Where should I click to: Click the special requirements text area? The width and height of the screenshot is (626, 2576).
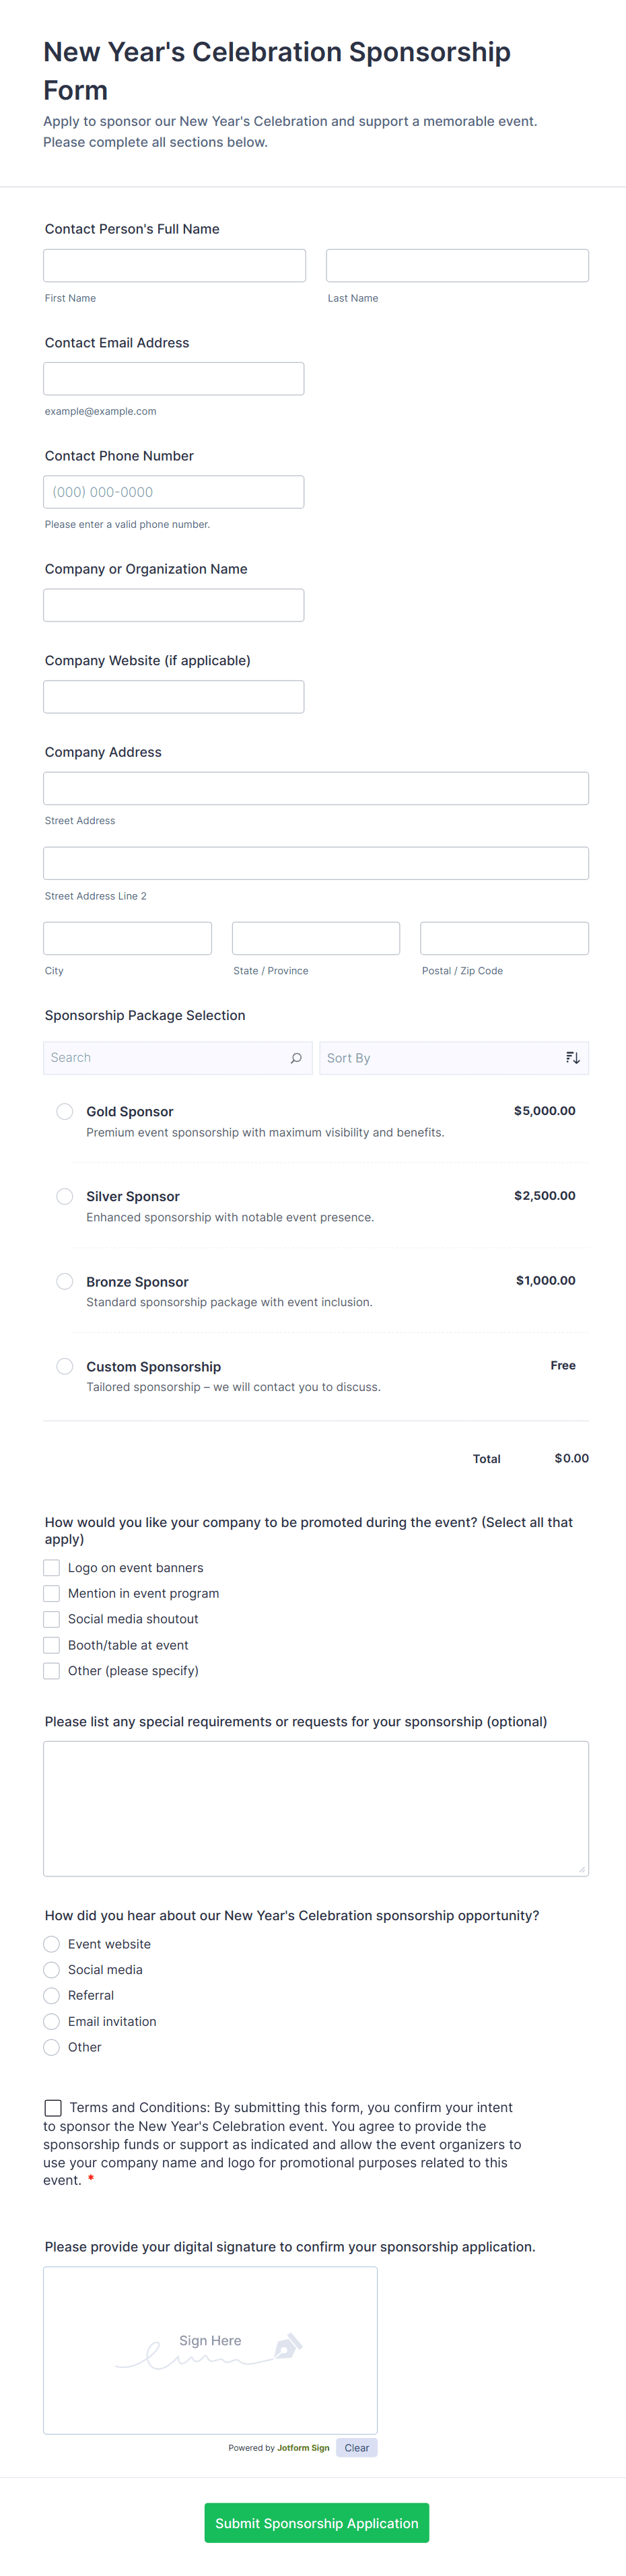316,1808
